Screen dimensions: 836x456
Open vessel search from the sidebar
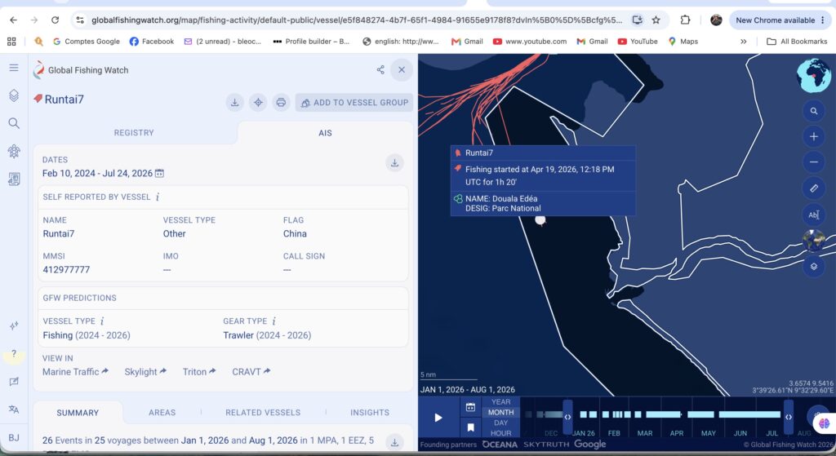point(14,124)
